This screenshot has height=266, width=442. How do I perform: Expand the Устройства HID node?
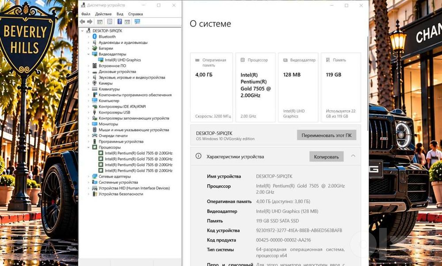coord(88,188)
